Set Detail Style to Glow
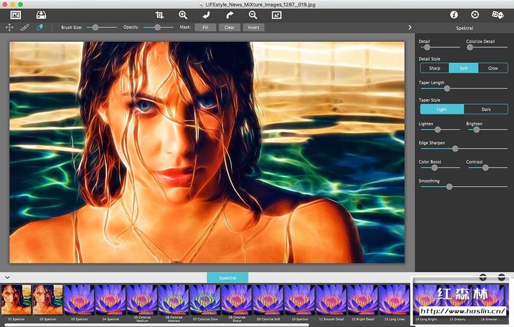Image resolution: width=514 pixels, height=327 pixels. pos(493,68)
